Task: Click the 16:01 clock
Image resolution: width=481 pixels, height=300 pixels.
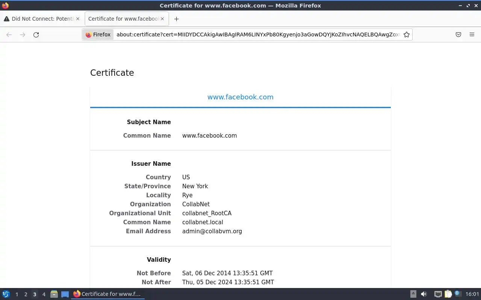Action: point(472,294)
